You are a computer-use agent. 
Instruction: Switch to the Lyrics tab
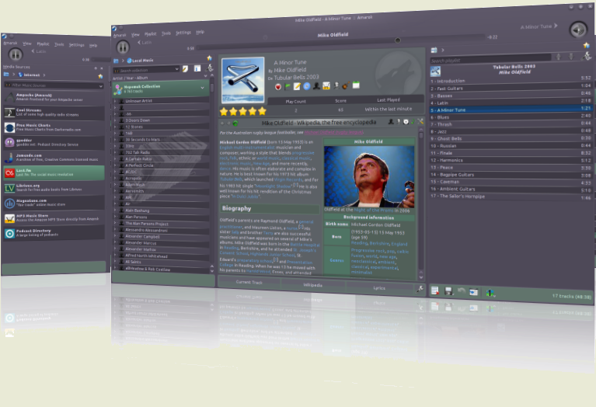[x=379, y=288]
